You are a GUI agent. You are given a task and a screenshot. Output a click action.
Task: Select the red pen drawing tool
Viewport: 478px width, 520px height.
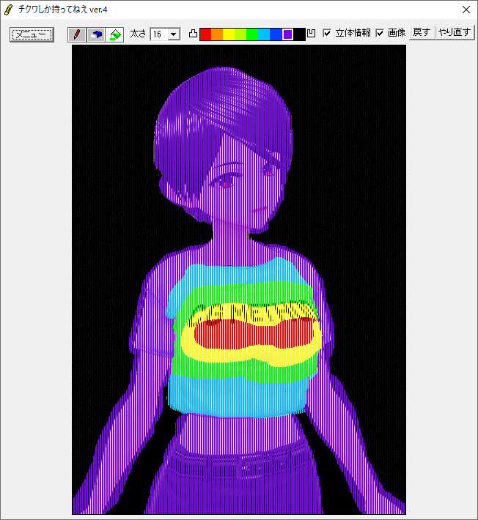[76, 34]
